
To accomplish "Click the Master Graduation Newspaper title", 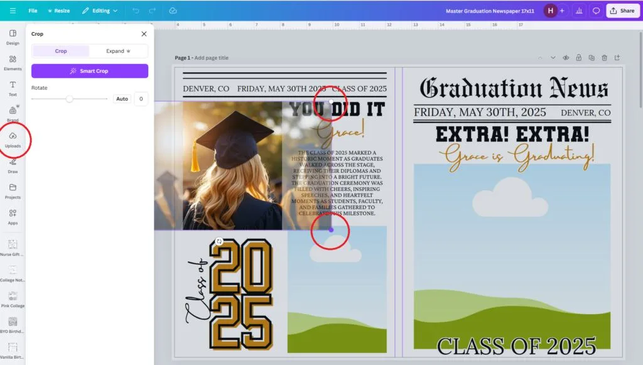I will tap(490, 11).
